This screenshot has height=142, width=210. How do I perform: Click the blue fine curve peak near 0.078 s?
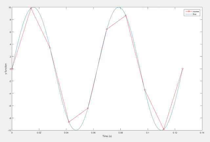pyautogui.click(x=118, y=7)
